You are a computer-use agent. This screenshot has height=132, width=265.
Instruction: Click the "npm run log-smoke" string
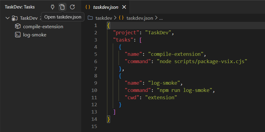(184, 90)
